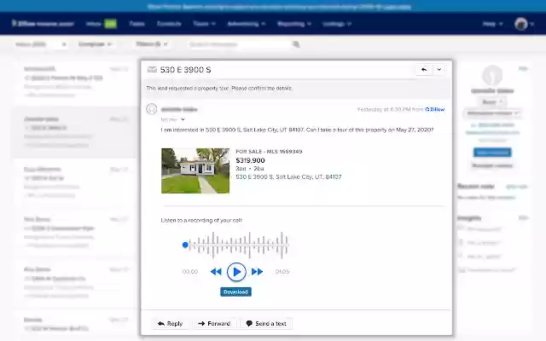The image size is (546, 341).
Task: Click the blue button in contact panel
Action: pyautogui.click(x=492, y=152)
